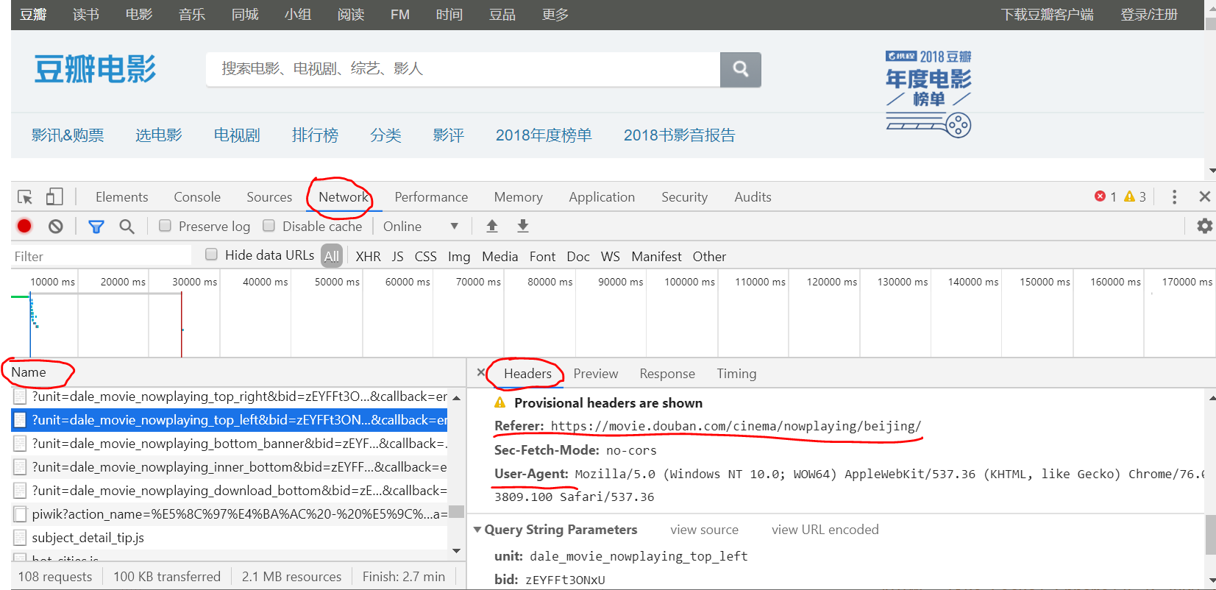1216x590 pixels.
Task: Export HAR file with download arrow
Action: coord(523,227)
